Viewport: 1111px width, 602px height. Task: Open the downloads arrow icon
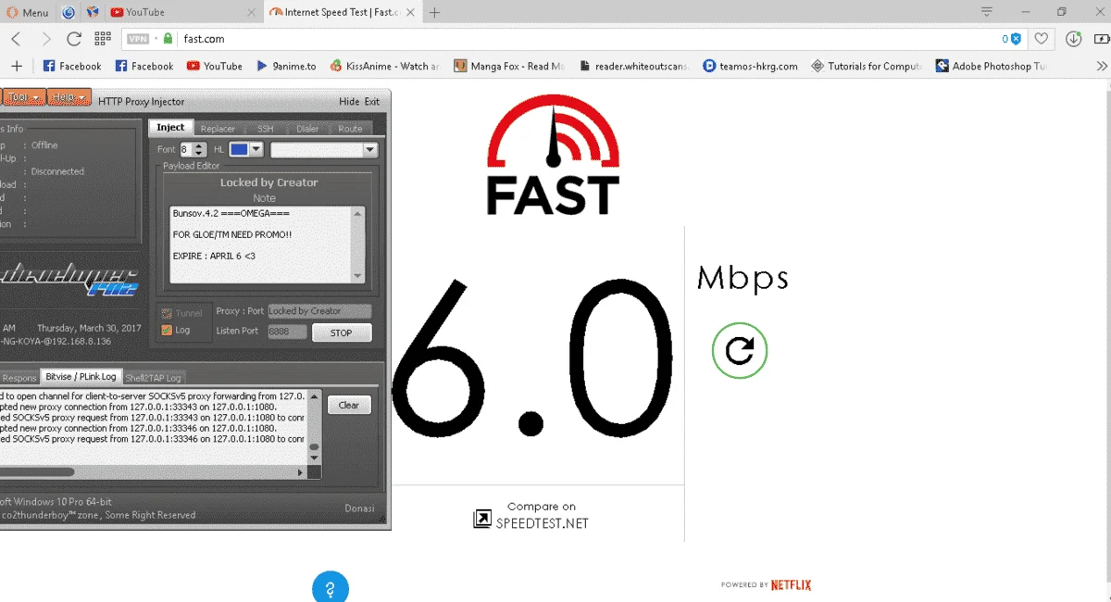(1074, 39)
